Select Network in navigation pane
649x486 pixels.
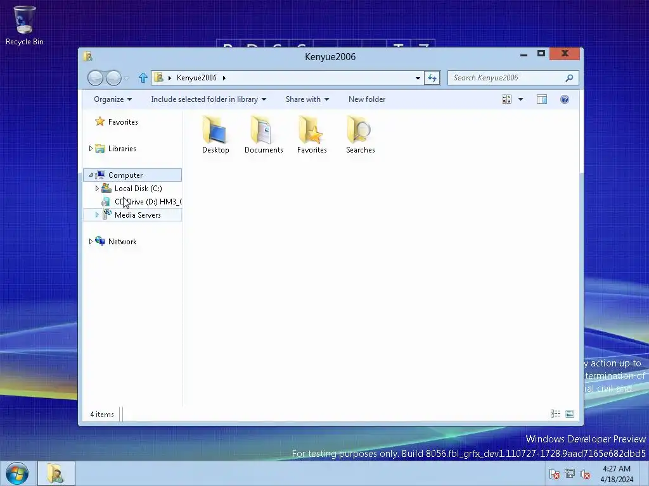point(122,241)
